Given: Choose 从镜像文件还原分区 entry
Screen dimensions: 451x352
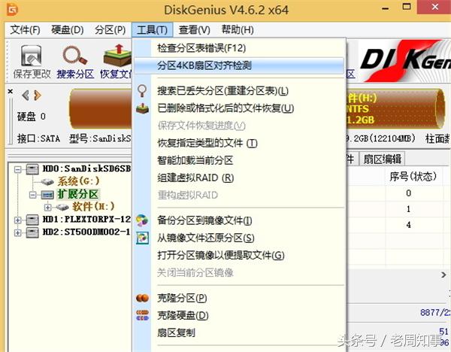Looking at the screenshot, I should [x=239, y=238].
